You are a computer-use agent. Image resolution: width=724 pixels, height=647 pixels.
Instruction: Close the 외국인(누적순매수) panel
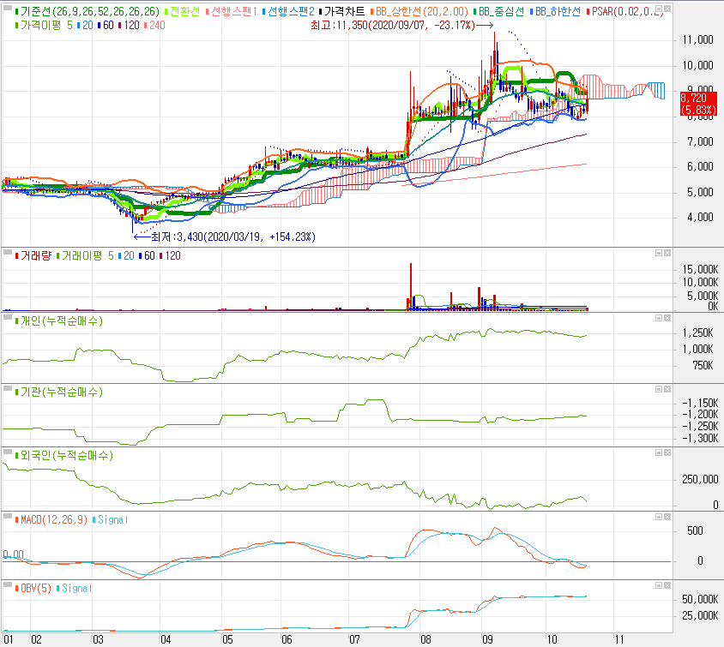pos(667,452)
